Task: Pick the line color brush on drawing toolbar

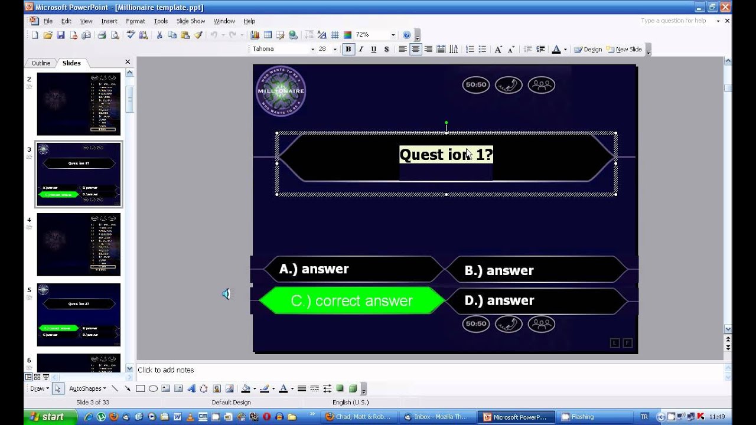Action: pyautogui.click(x=265, y=388)
